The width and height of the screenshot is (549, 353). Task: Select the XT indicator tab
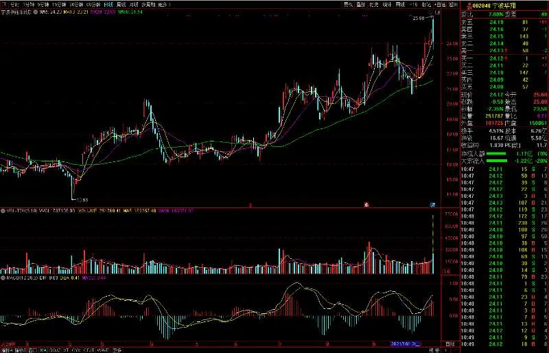(x=67, y=350)
